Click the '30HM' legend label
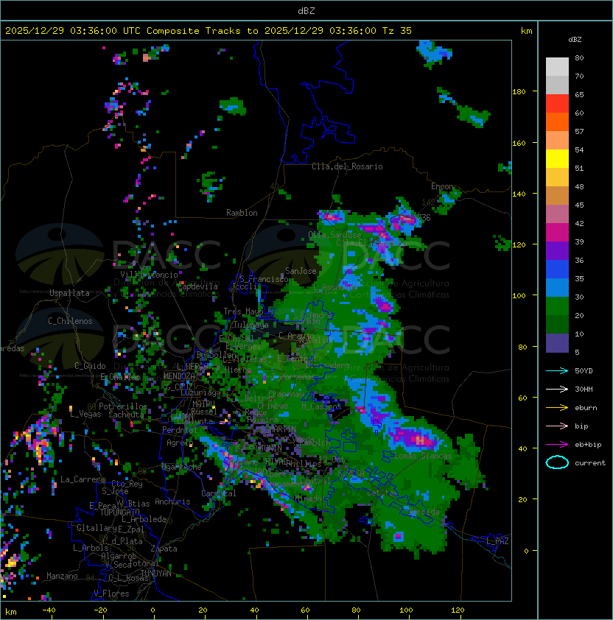 point(584,390)
